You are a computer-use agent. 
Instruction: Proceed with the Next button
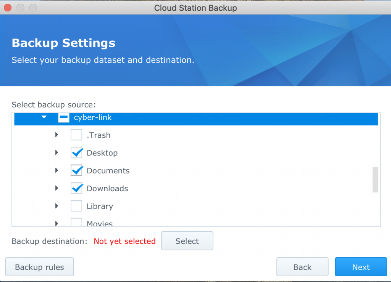pyautogui.click(x=361, y=267)
